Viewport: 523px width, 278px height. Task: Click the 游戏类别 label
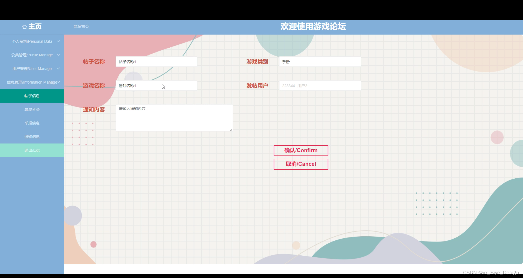pos(257,62)
